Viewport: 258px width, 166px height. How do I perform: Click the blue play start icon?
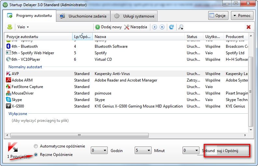point(155,27)
